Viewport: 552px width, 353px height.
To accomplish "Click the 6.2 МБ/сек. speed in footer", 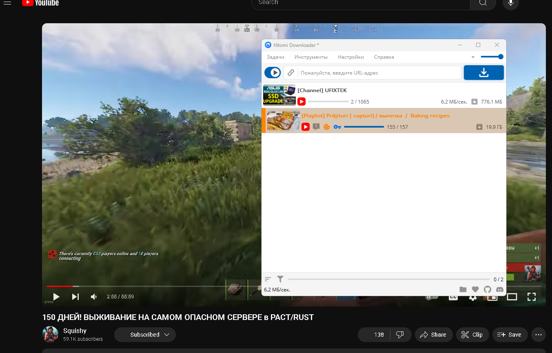I will click(x=277, y=290).
